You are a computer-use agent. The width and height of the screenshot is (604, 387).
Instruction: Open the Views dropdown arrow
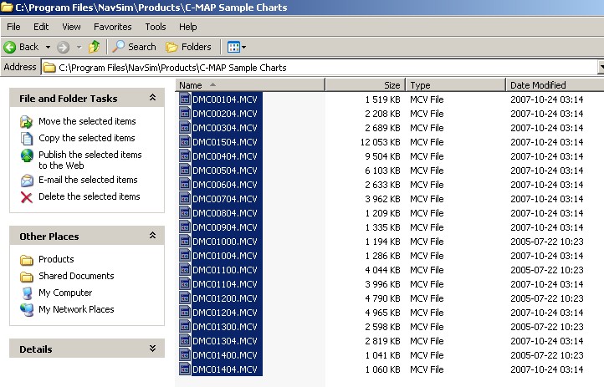pyautogui.click(x=243, y=48)
